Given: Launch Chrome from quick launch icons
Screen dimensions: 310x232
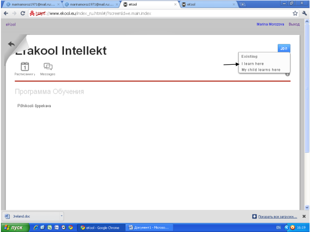Looking at the screenshot, I should tap(70, 227).
